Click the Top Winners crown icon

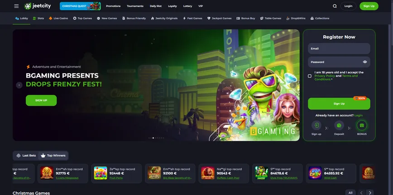(43, 155)
